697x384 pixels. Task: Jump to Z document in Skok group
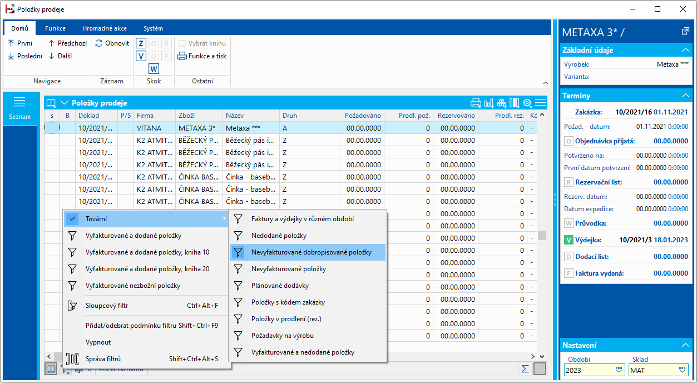click(141, 43)
